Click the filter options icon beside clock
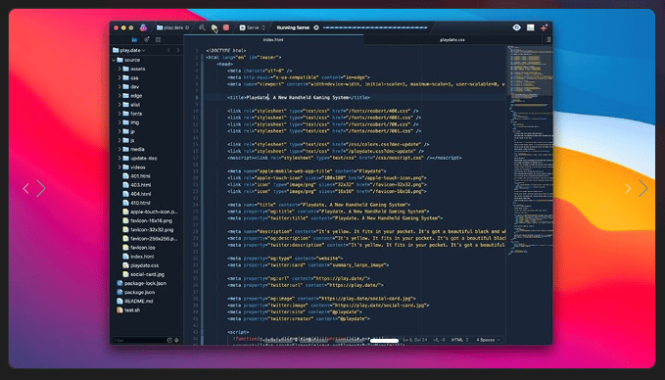The width and height of the screenshot is (665, 380). click(x=177, y=340)
